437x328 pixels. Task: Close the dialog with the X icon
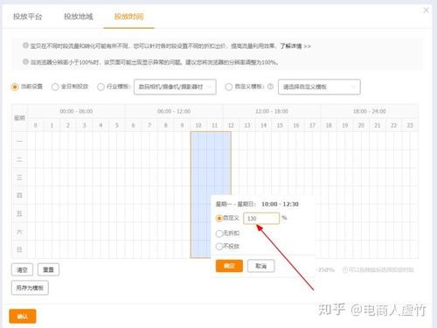(x=426, y=10)
